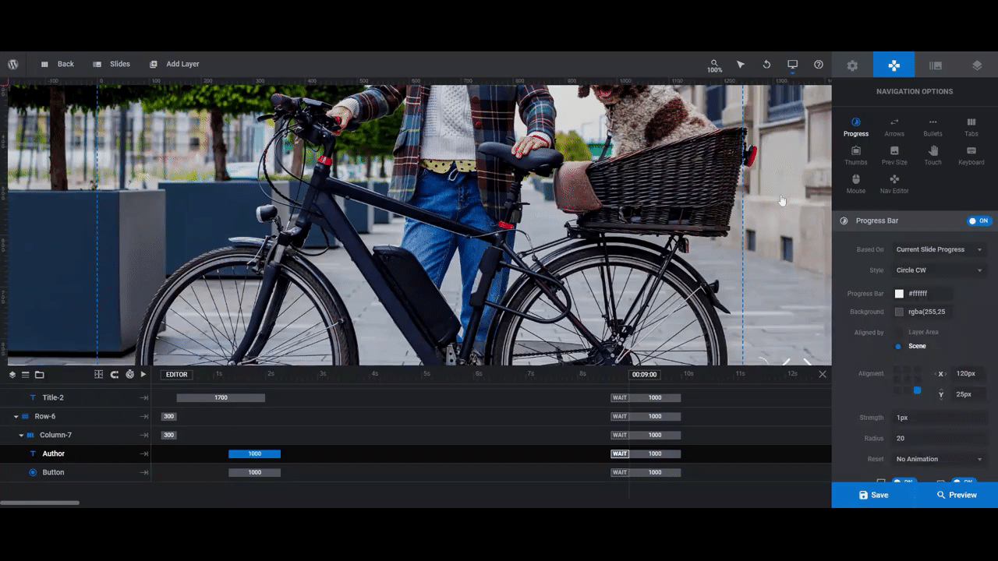This screenshot has width=998, height=561.
Task: Click the timeline stopwatch icon
Action: click(129, 375)
